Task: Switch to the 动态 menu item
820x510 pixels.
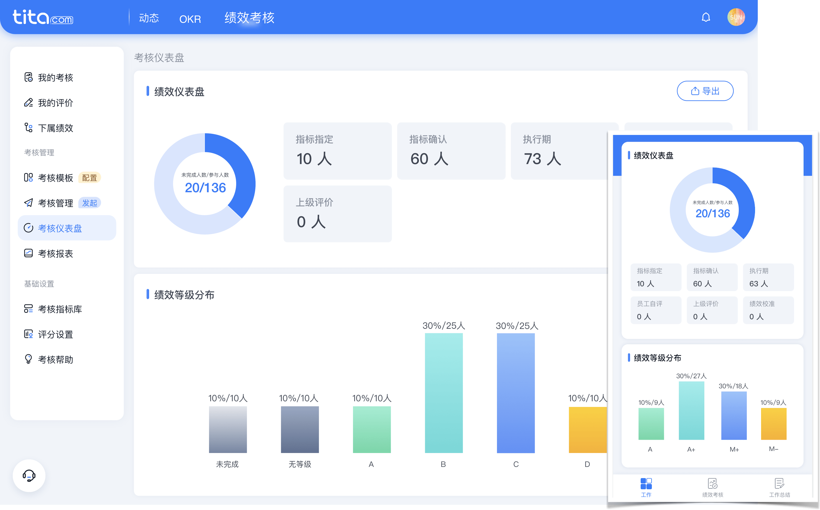Action: pyautogui.click(x=149, y=19)
